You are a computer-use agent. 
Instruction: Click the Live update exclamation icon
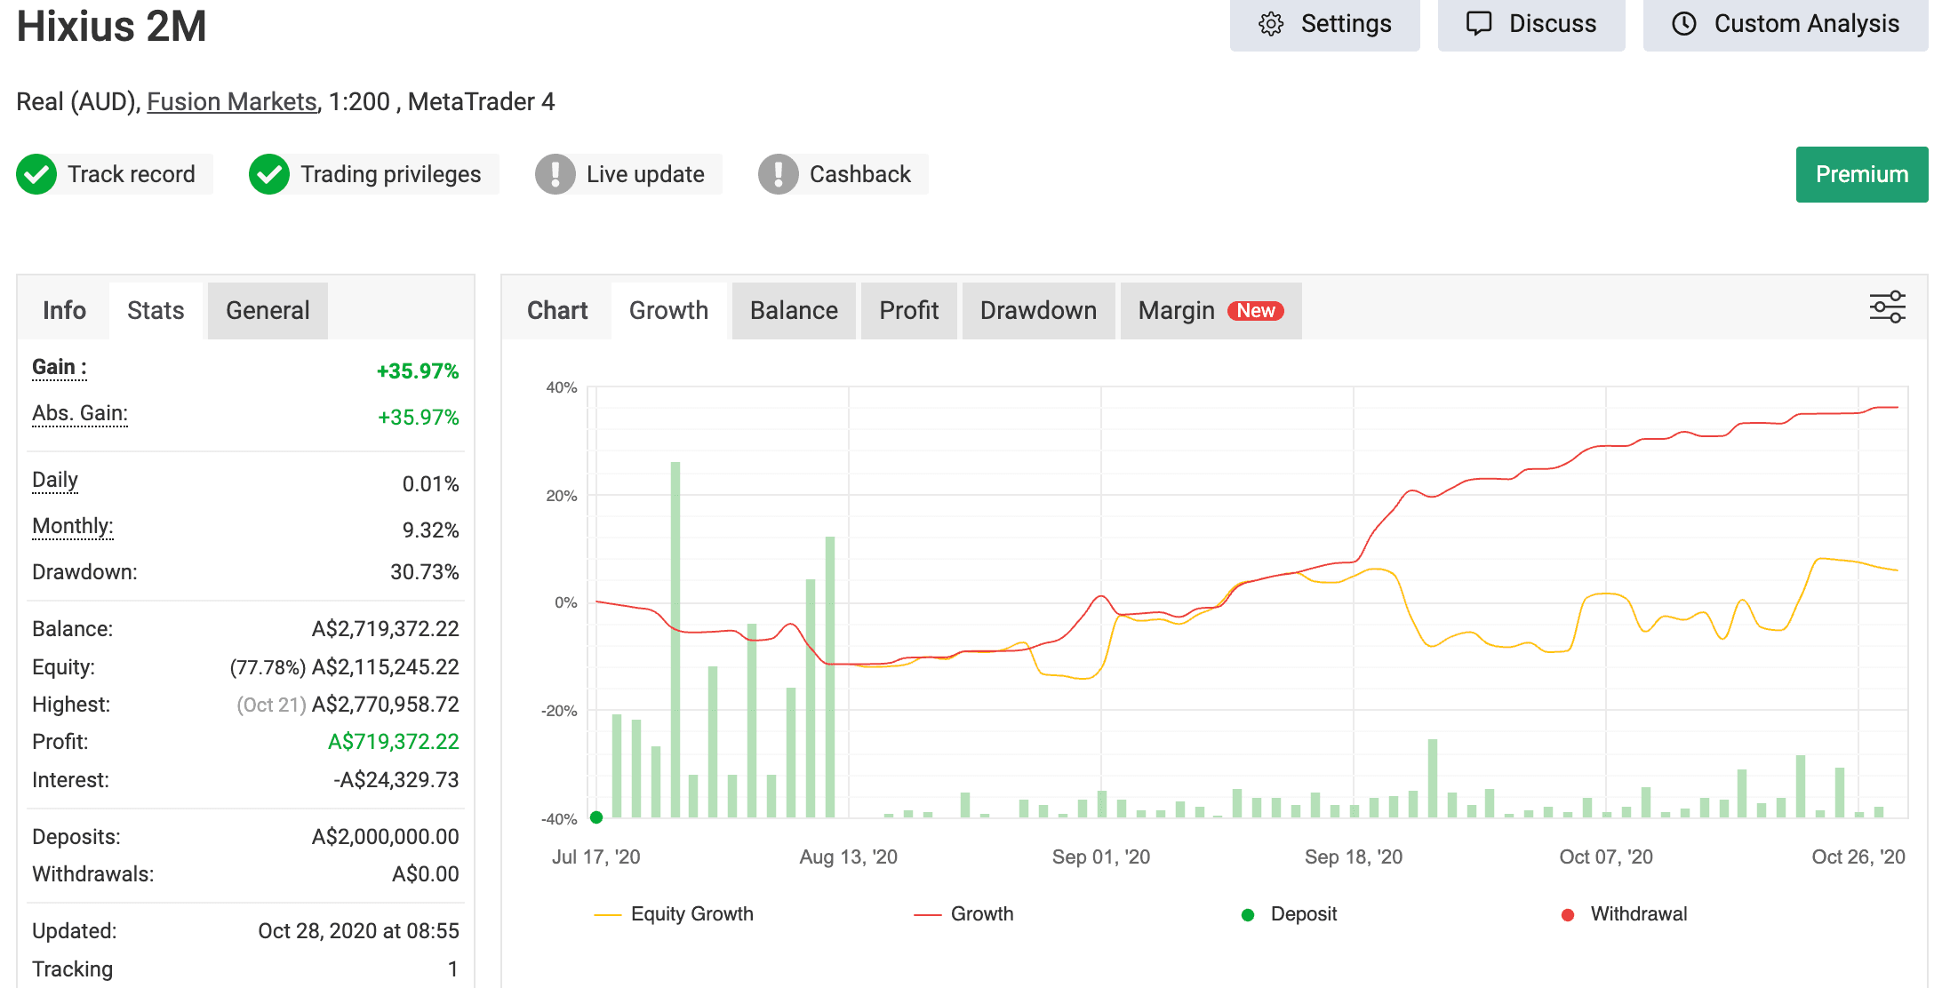(x=555, y=174)
